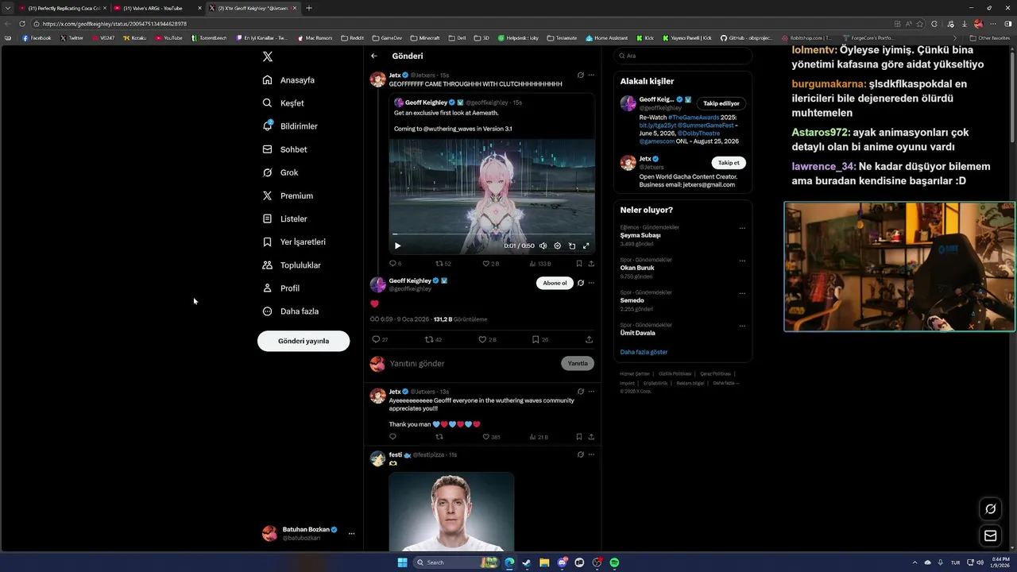The width and height of the screenshot is (1017, 572).
Task: Open video settings gear
Action: pos(558,245)
